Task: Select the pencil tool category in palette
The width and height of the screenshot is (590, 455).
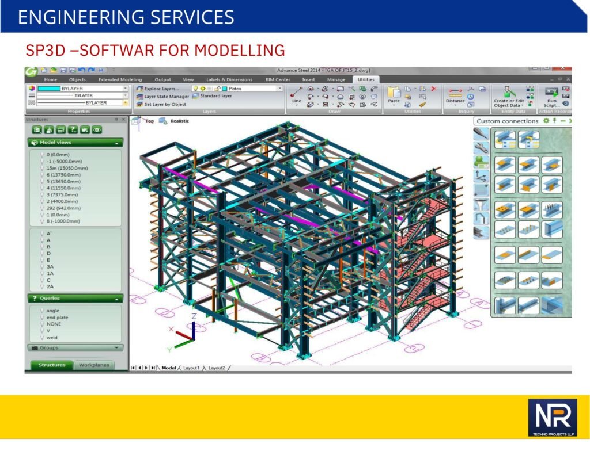Action: point(481,133)
